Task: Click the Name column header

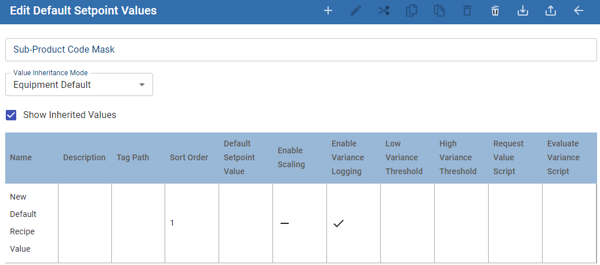Action: click(x=21, y=157)
